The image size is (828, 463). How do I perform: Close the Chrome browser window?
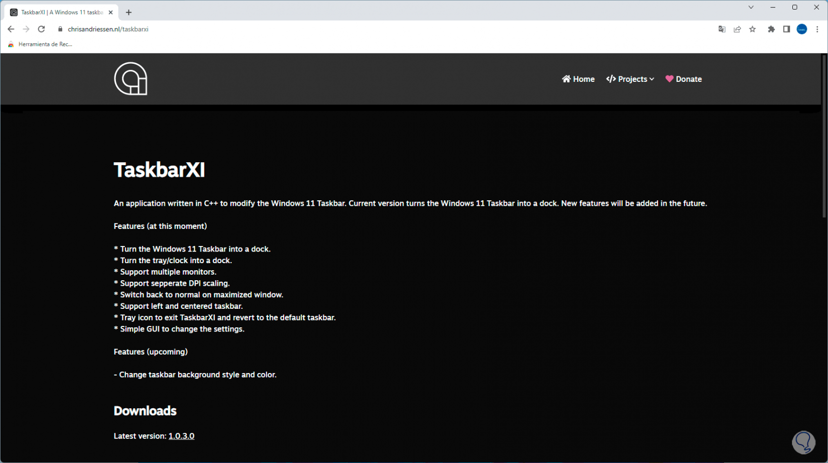click(816, 7)
